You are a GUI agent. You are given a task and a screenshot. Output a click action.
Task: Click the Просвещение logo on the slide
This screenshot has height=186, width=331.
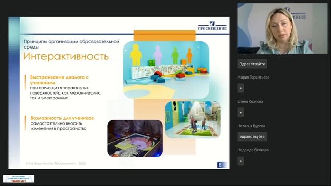(x=212, y=25)
